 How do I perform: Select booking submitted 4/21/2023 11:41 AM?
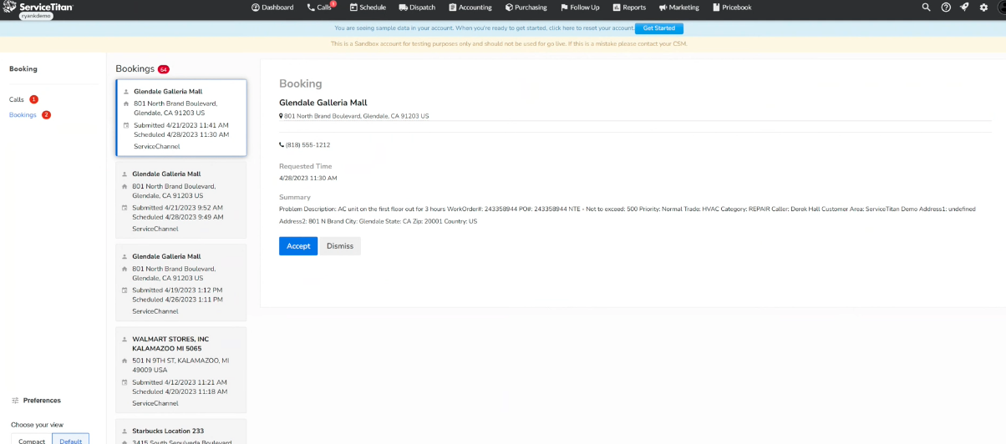click(x=181, y=118)
